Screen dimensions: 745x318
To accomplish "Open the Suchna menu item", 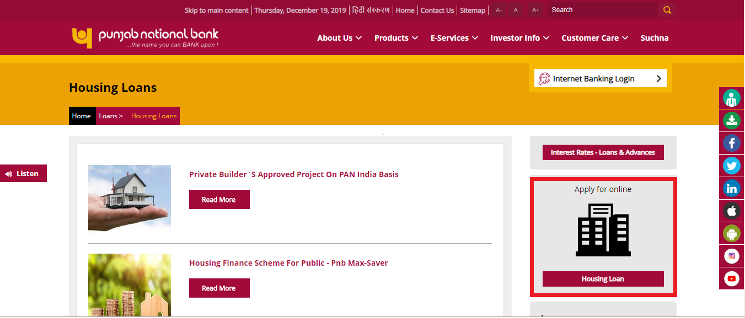I will click(x=655, y=38).
